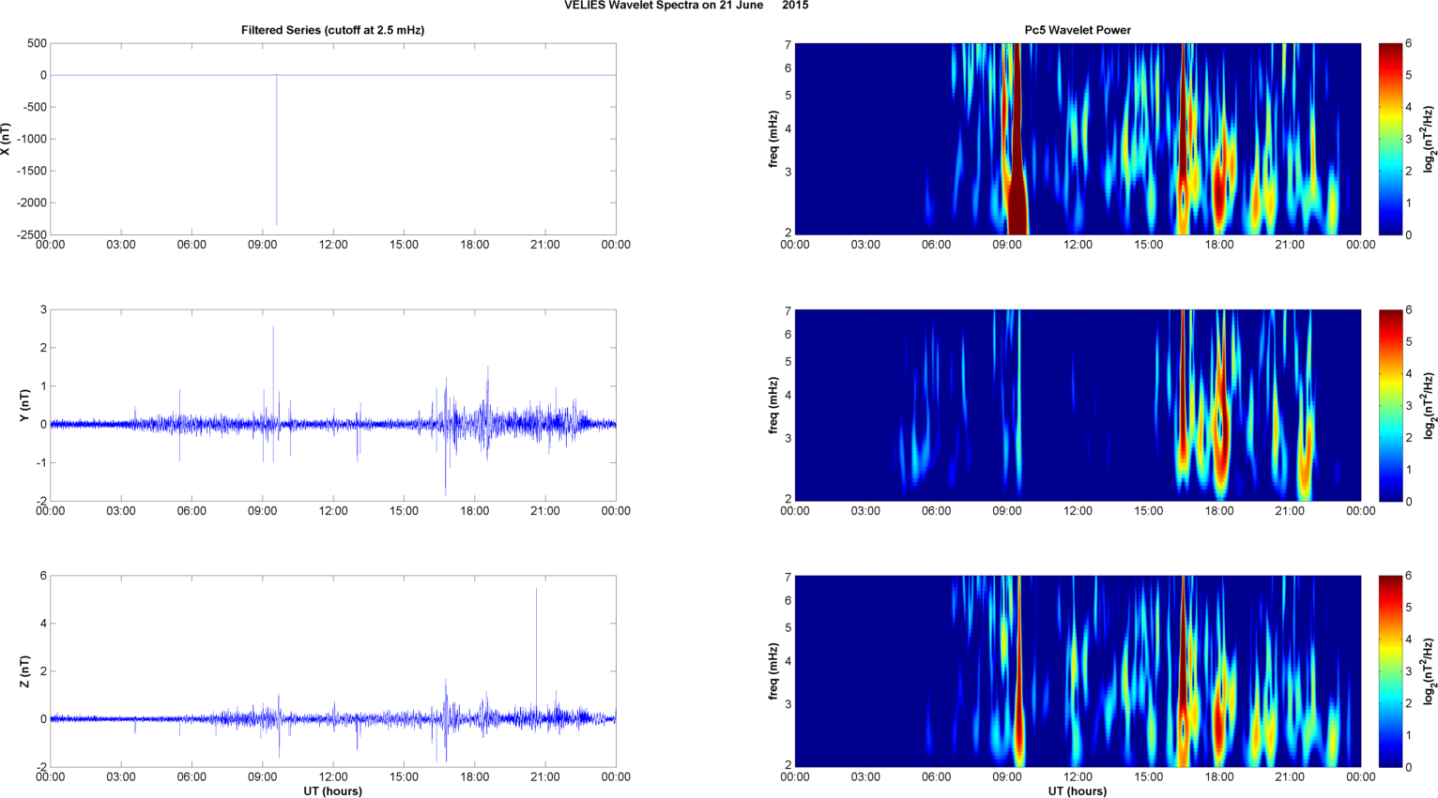Viewport: 1438px width, 798px height.
Task: Click the log2(nT²/Hz) label of the Y colorbar
Action: click(x=1429, y=405)
